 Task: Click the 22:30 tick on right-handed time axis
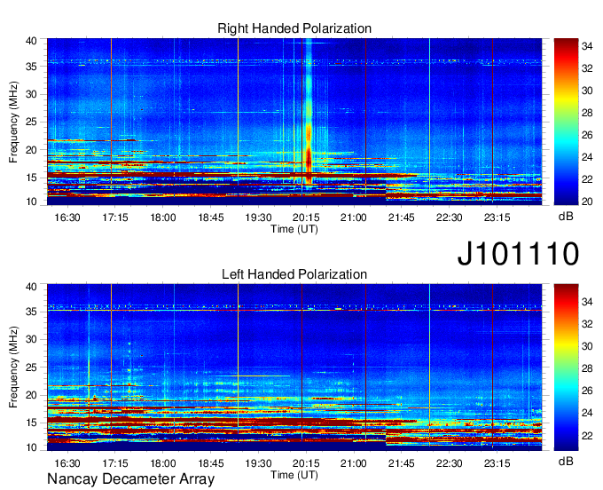pyautogui.click(x=450, y=217)
